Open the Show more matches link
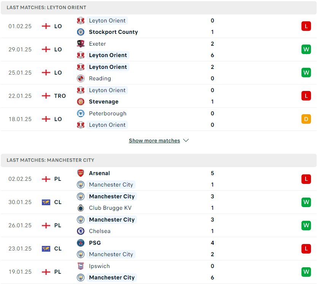The height and width of the screenshot is (284, 322). [x=155, y=140]
